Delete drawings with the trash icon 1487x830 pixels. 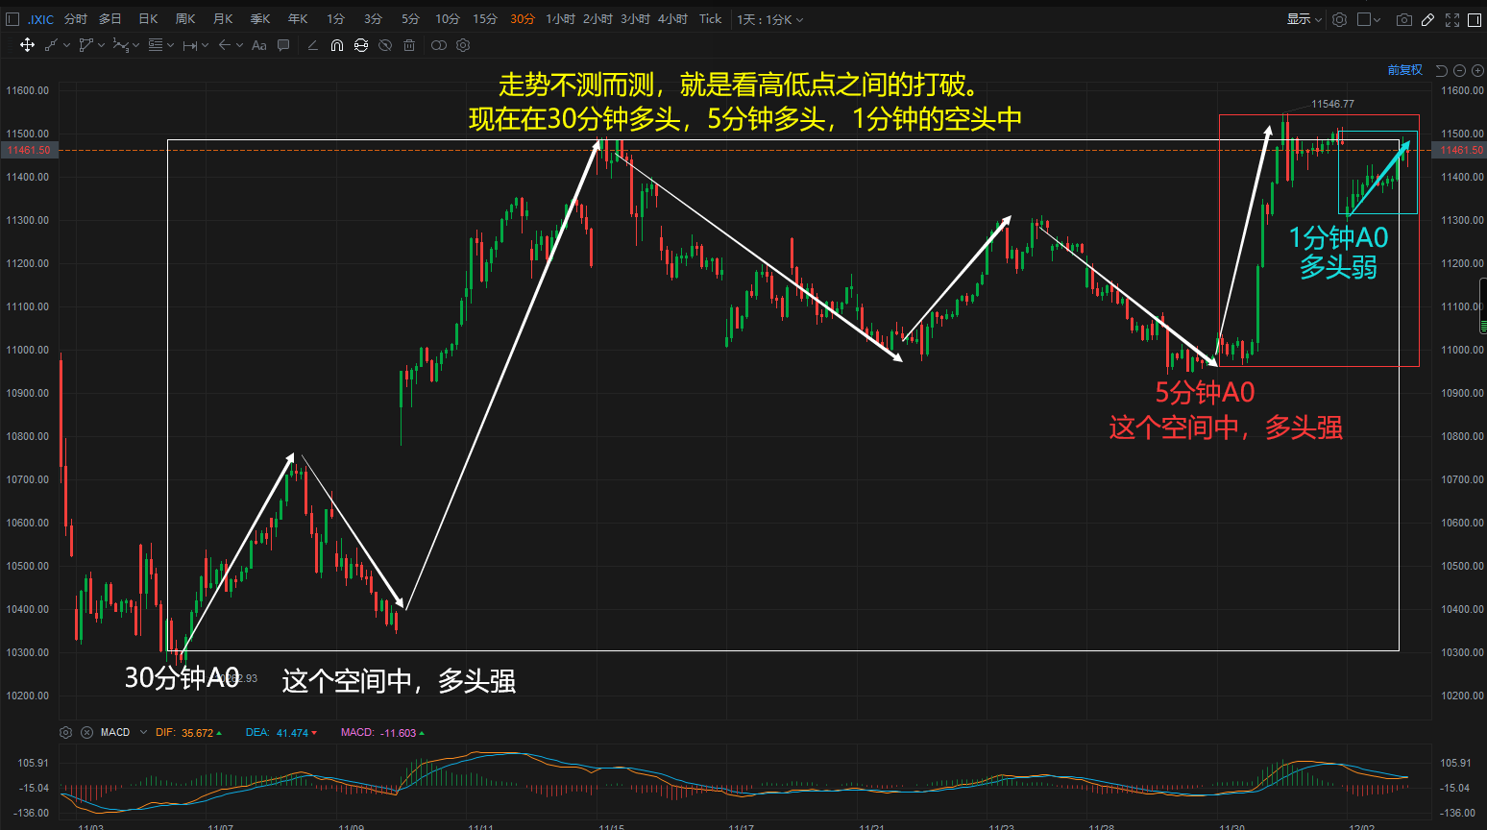point(409,45)
